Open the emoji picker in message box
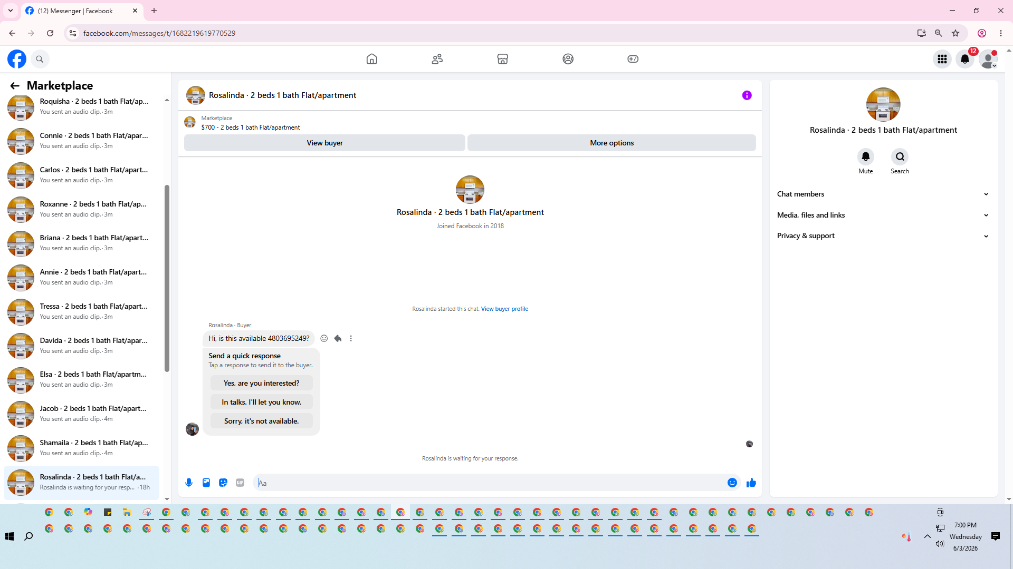The width and height of the screenshot is (1013, 569). pos(732,483)
